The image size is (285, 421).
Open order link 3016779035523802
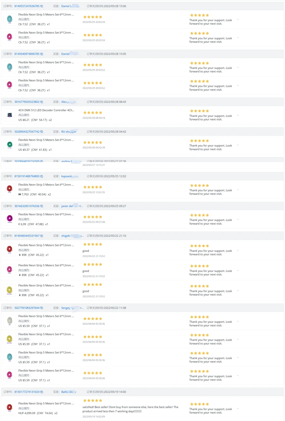[x=27, y=102]
